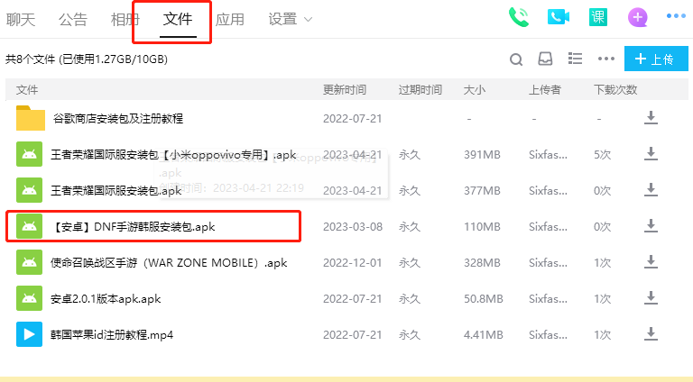Click the inbox tray icon
Viewport: 693px width, 382px height.
coord(545,59)
